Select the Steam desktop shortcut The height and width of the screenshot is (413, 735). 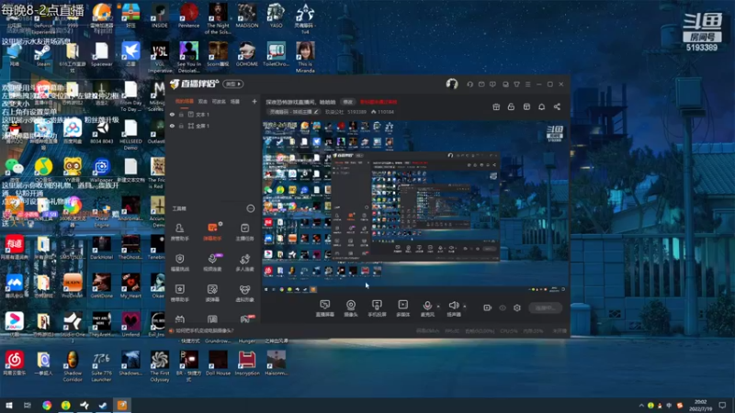click(43, 56)
